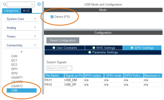The height and width of the screenshot is (100, 164).
Task: Expand the Timers category
Action: pos(22,36)
